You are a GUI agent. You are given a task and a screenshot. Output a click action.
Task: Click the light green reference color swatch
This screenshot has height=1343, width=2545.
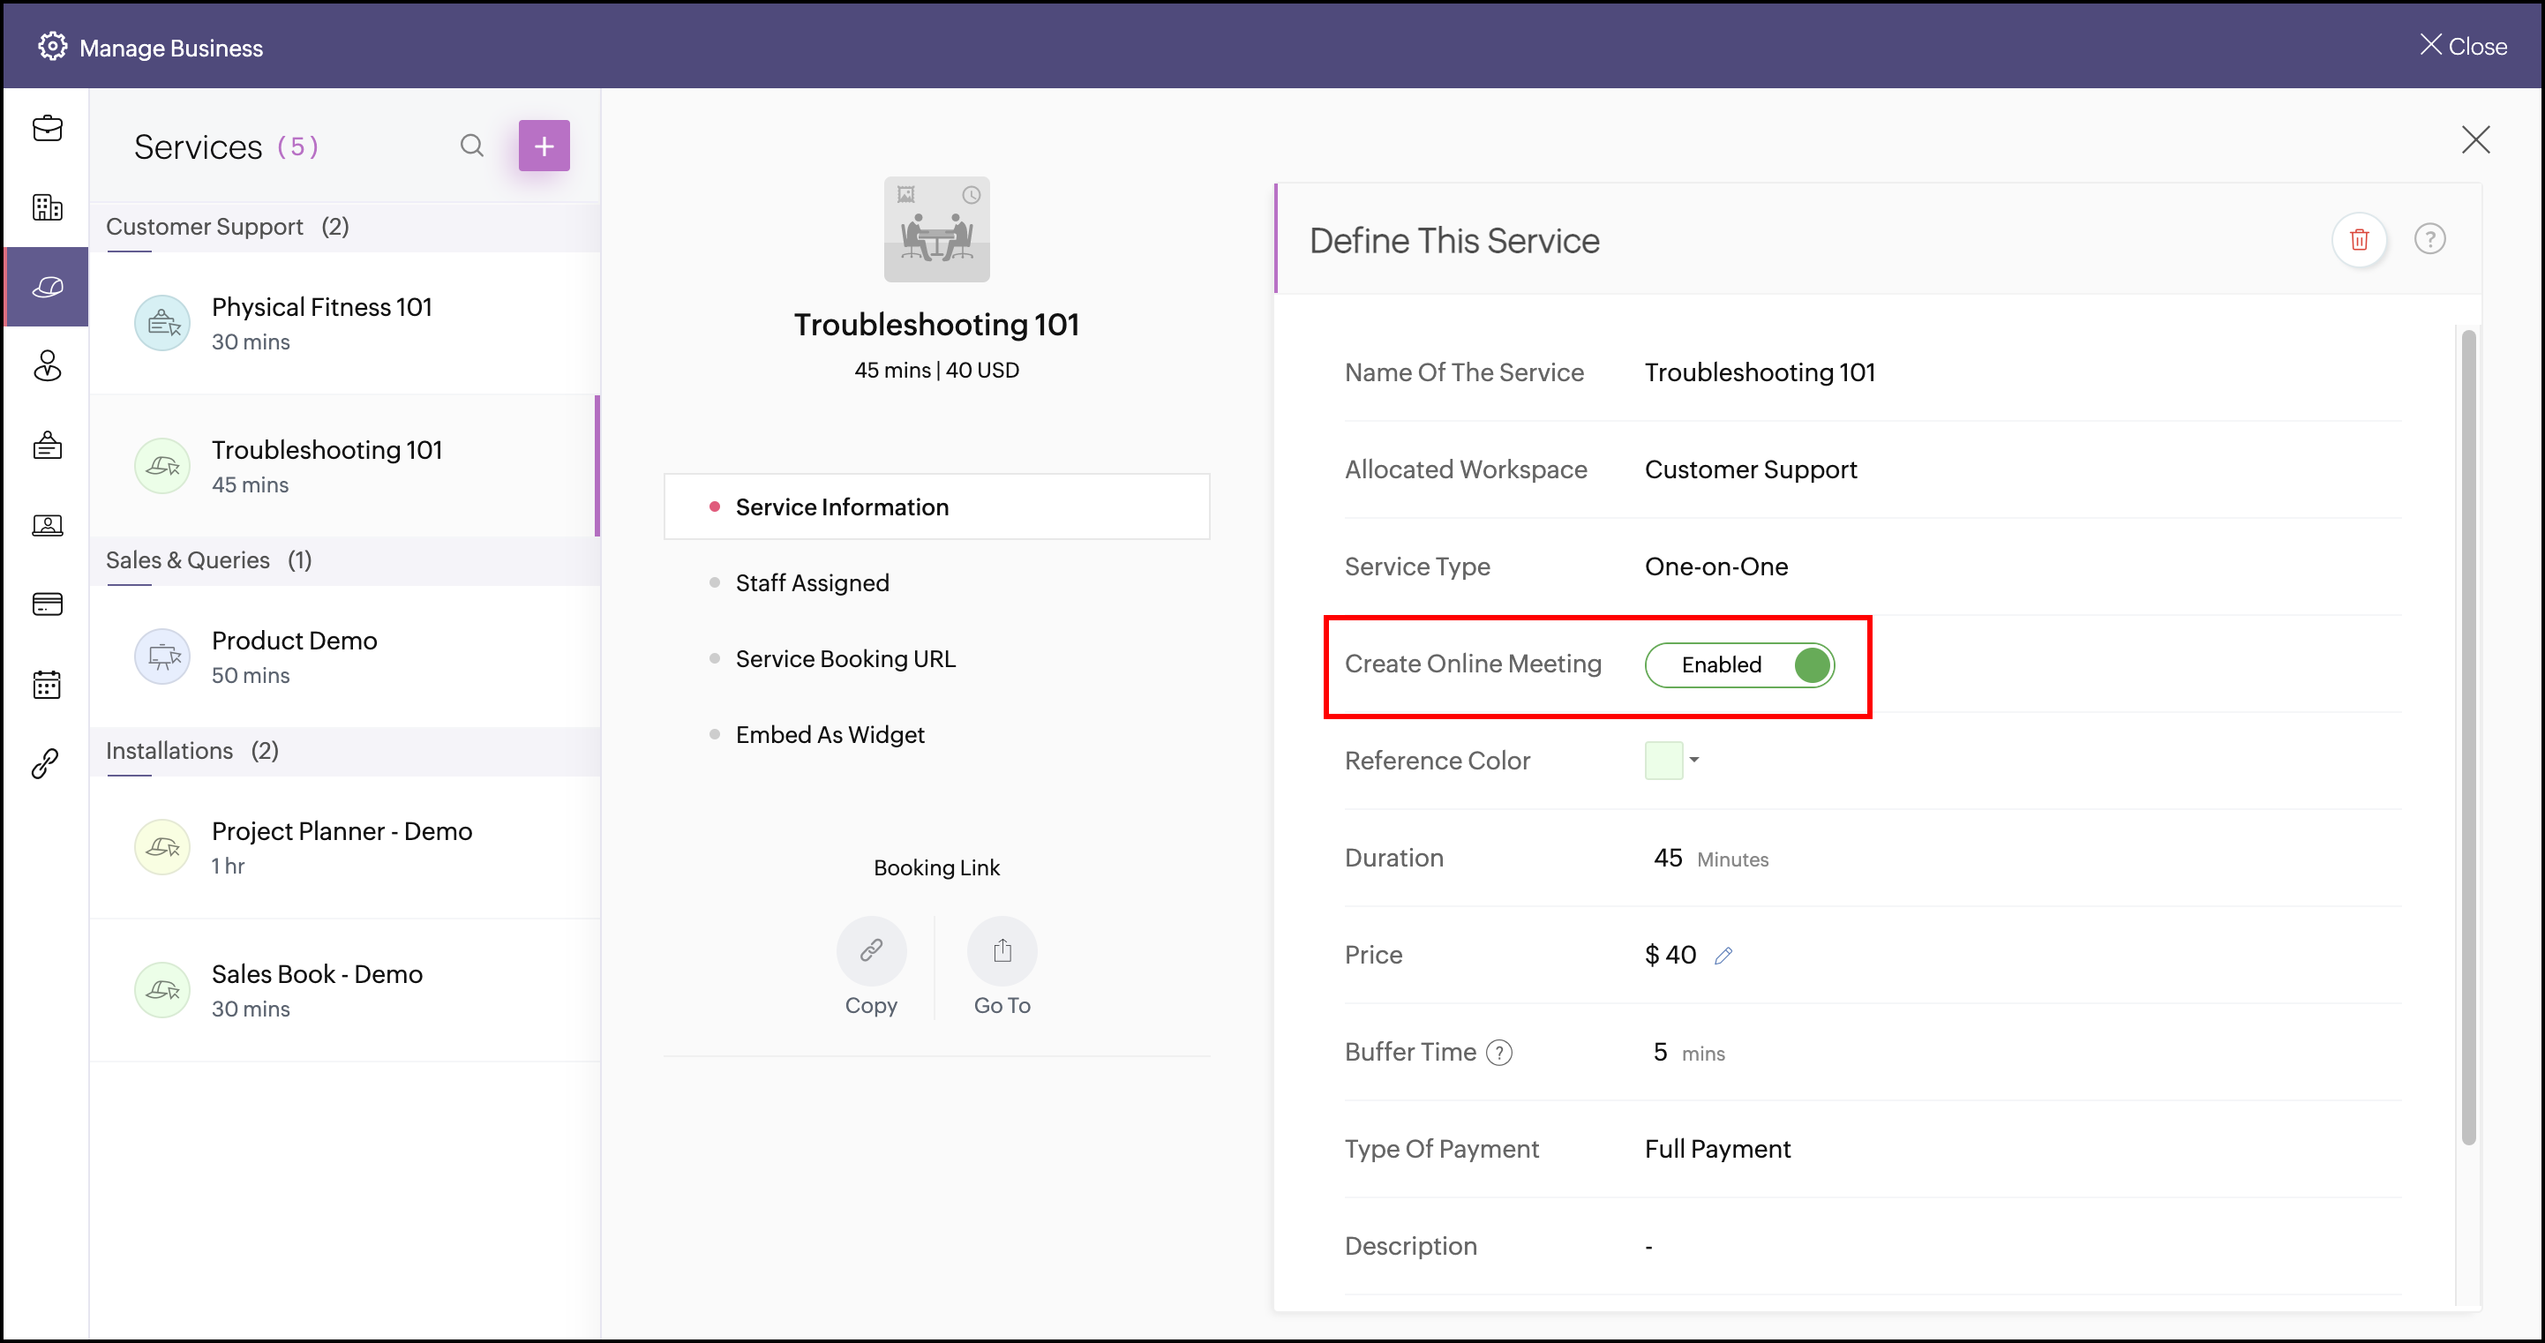pyautogui.click(x=1663, y=761)
